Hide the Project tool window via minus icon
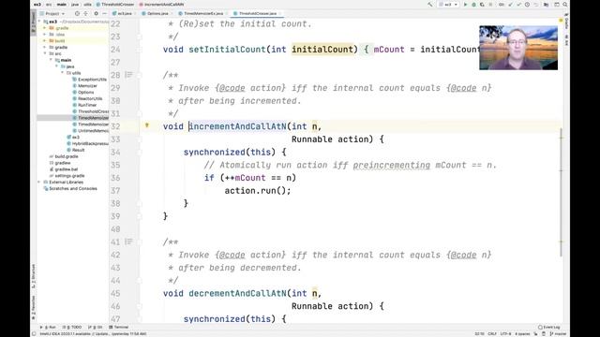Image resolution: width=600 pixels, height=337 pixels. click(104, 13)
